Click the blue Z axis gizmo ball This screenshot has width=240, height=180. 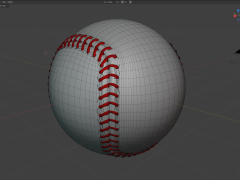(238, 10)
